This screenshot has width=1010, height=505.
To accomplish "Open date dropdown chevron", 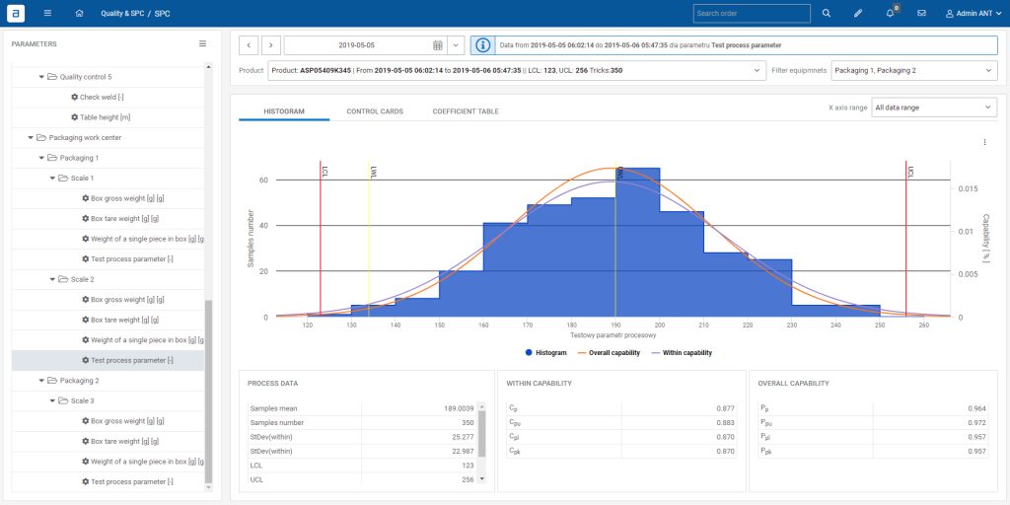I will [456, 45].
